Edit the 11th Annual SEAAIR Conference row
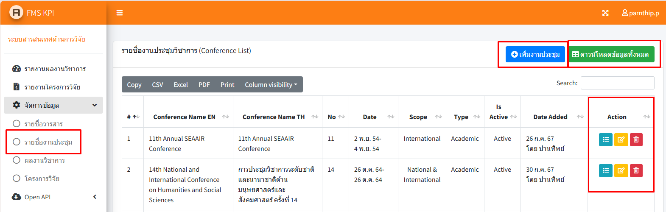Viewport: 666px width, 212px height. click(621, 139)
